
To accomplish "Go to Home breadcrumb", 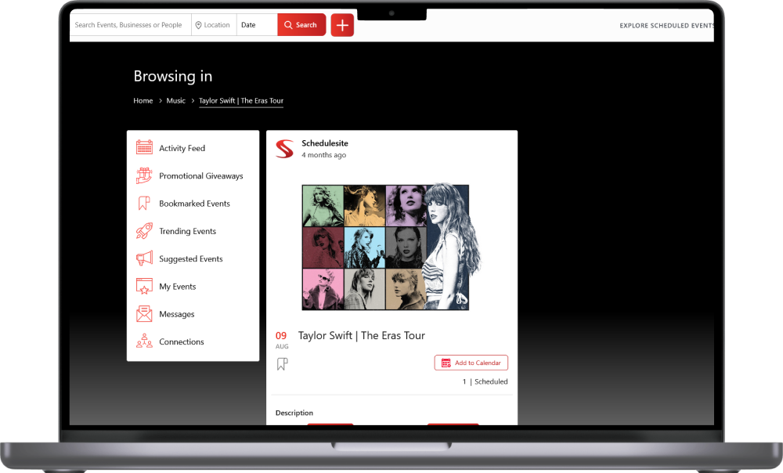I will (x=143, y=100).
